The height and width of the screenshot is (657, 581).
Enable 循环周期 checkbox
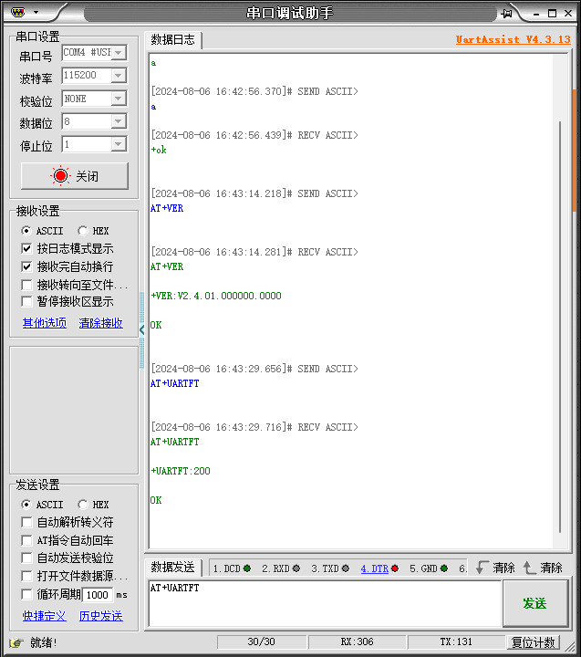click(x=26, y=594)
